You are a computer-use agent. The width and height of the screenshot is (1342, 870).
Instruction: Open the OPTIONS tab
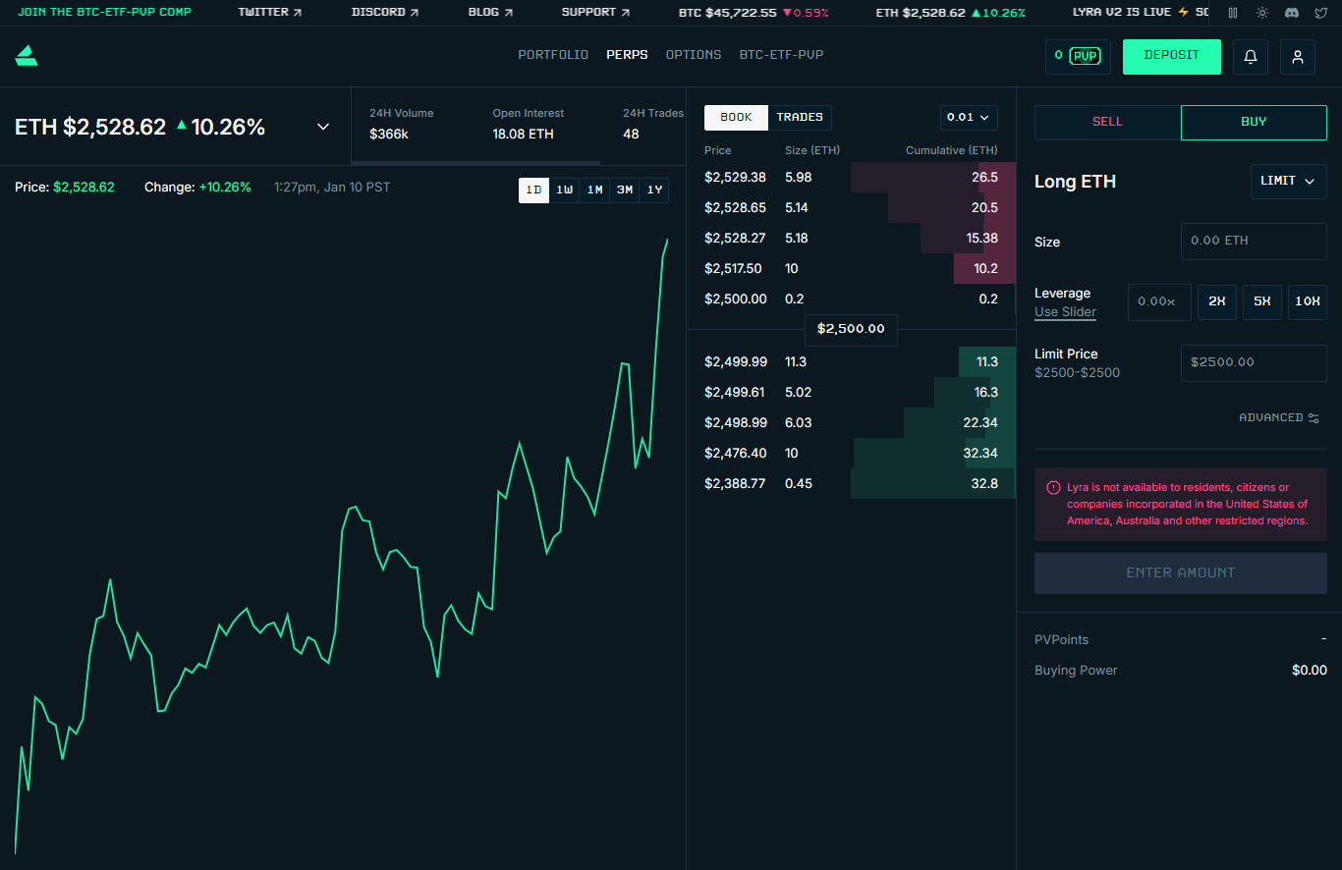click(694, 55)
